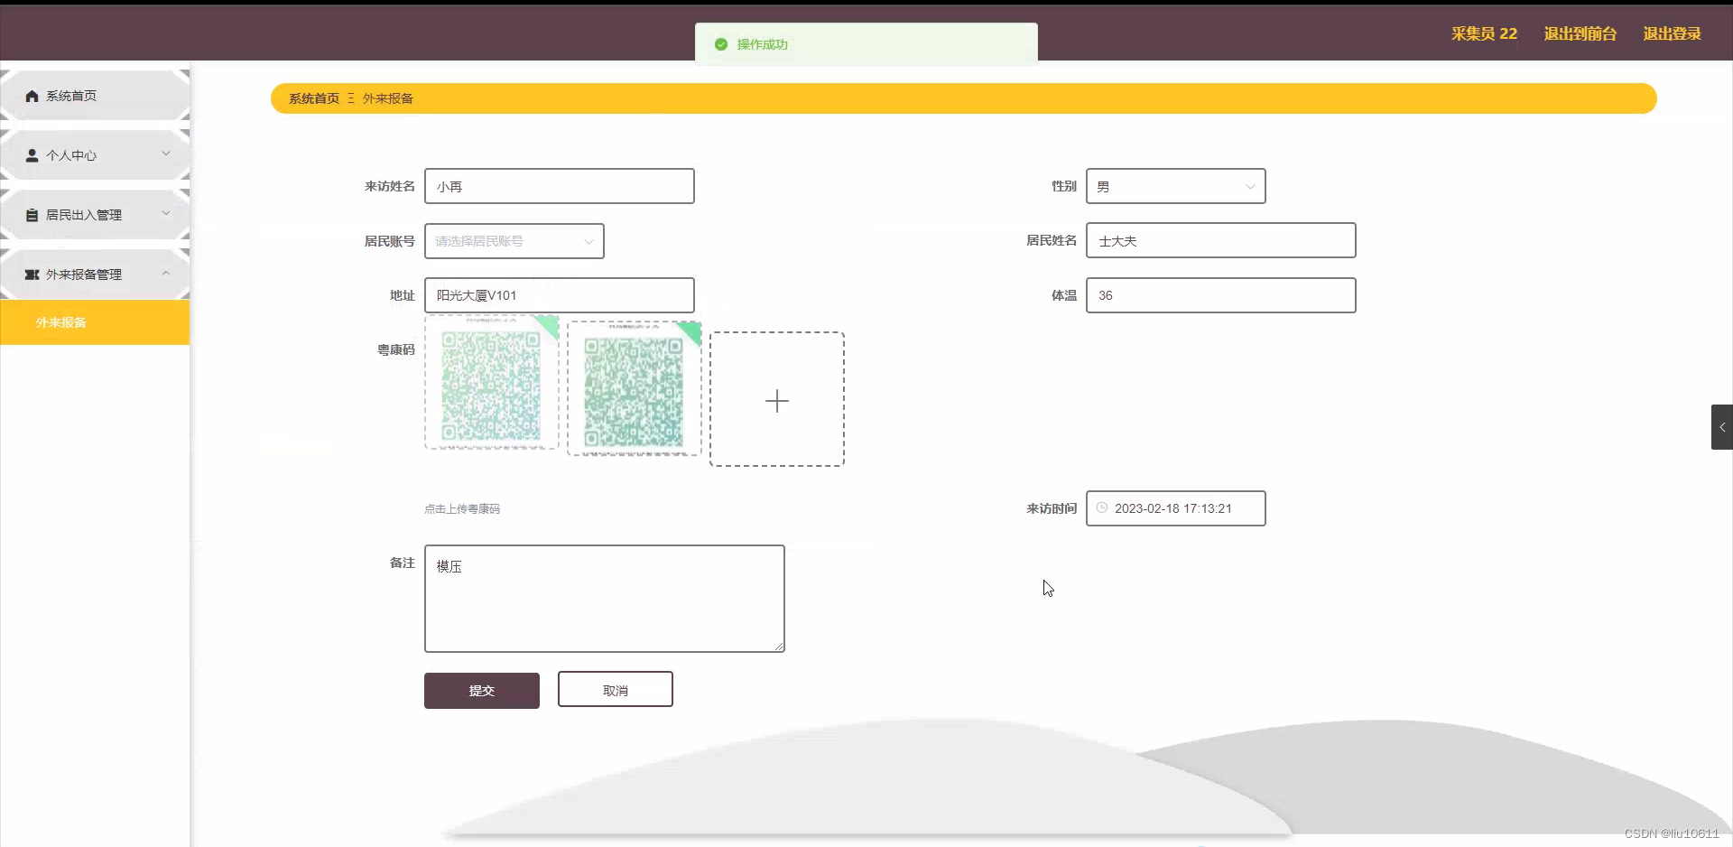Click the 地址 input field
This screenshot has height=847, width=1733.
coord(560,295)
